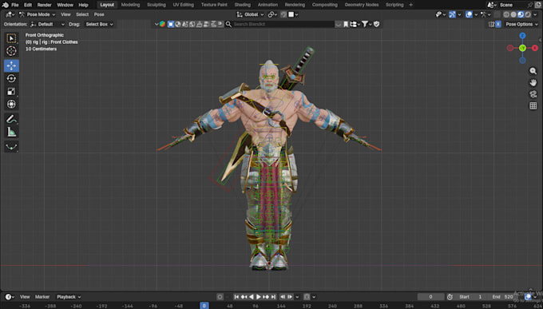Expand the Pose Options dropdown

521,24
